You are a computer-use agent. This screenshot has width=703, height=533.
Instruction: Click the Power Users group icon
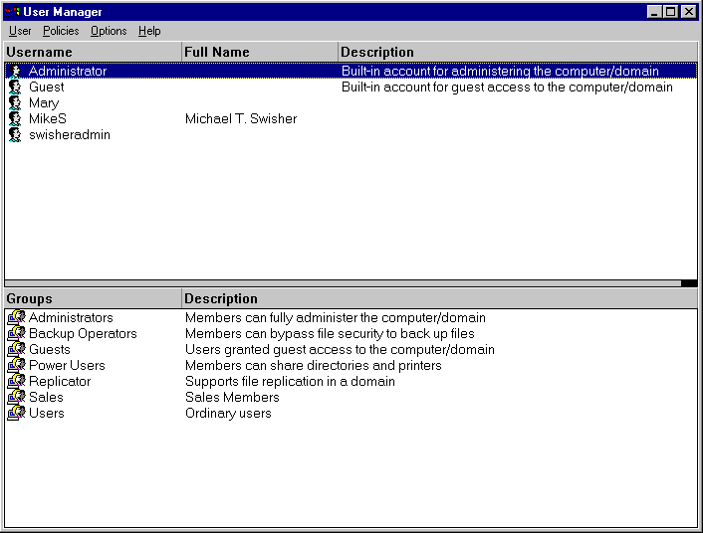point(17,365)
